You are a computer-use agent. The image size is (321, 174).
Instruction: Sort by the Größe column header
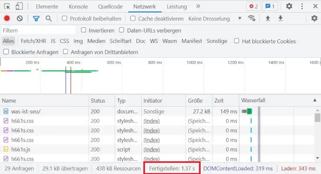pyautogui.click(x=199, y=101)
